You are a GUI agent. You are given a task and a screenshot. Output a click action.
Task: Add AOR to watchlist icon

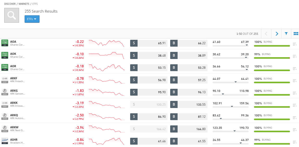[x=294, y=69]
